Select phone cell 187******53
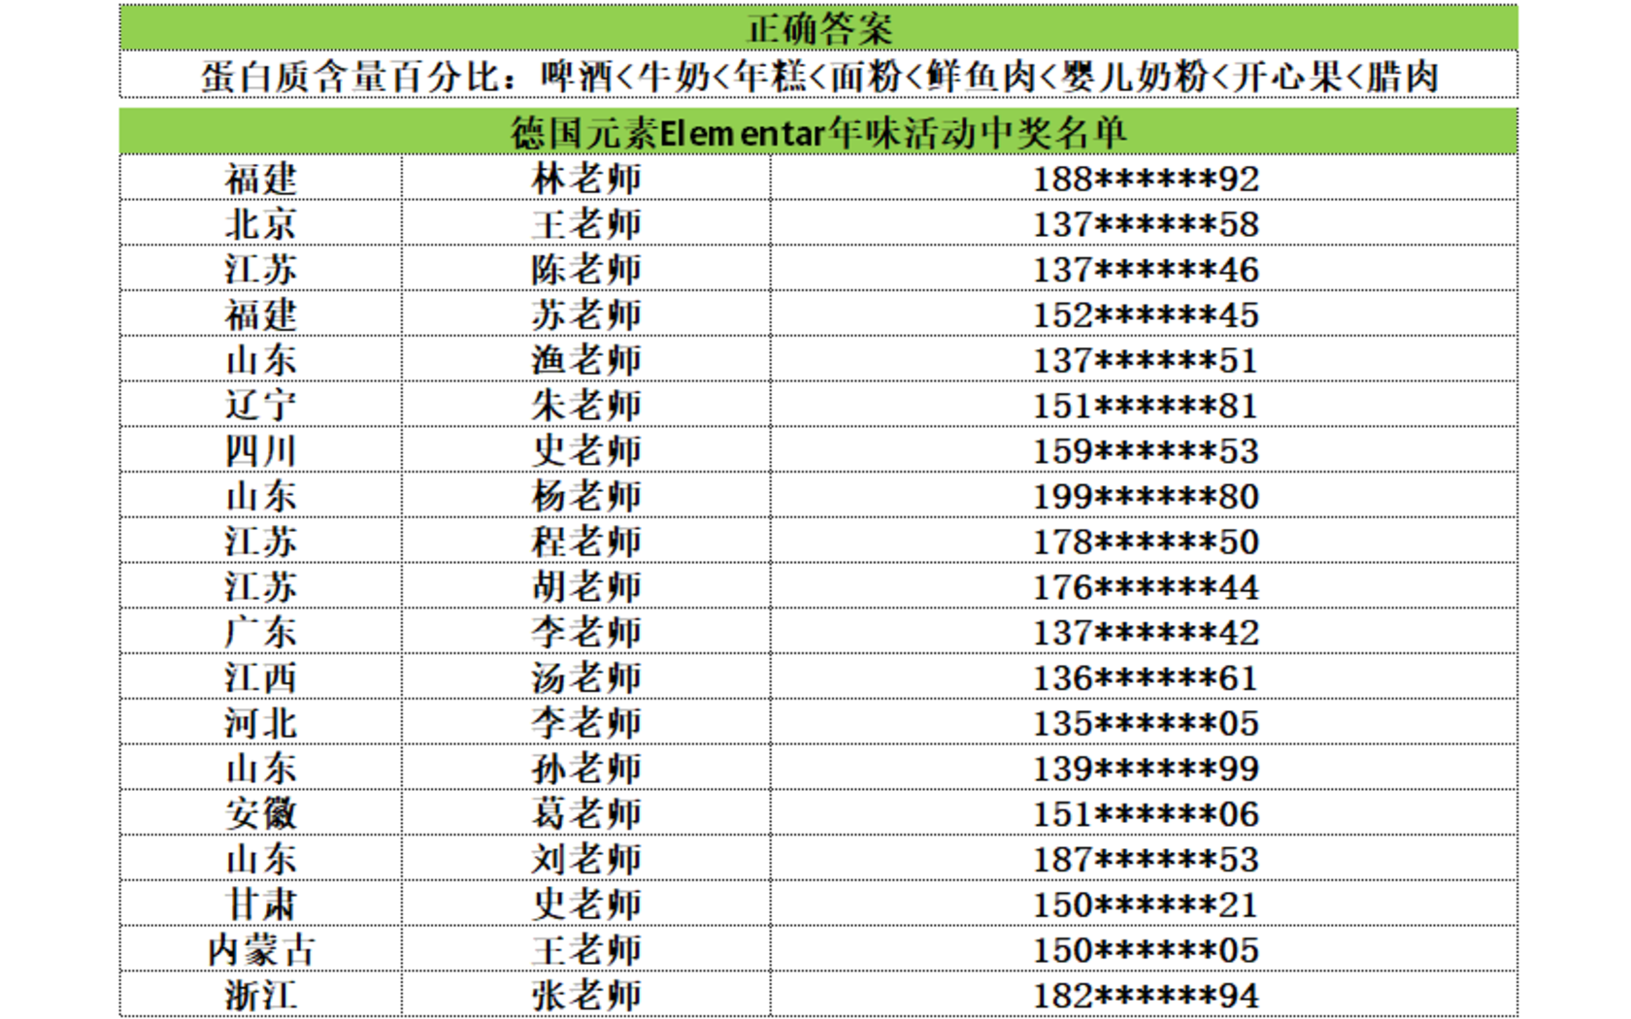Viewport: 1631px width, 1019px height. [1145, 859]
